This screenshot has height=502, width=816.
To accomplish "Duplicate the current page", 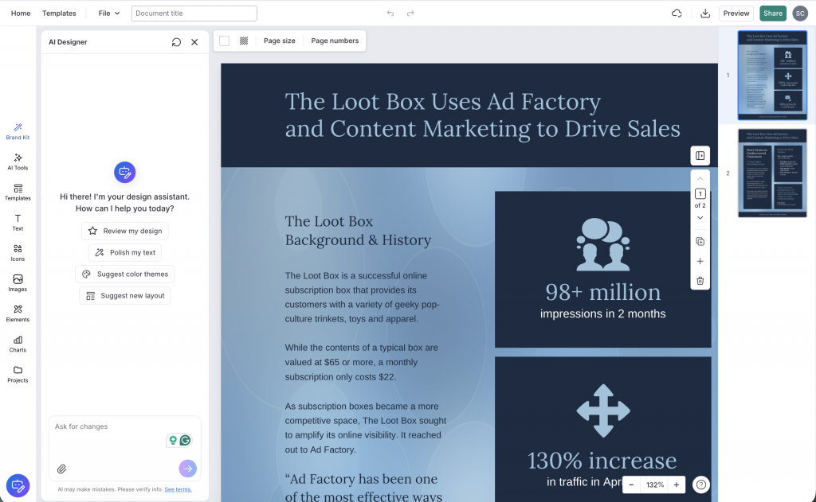I will click(700, 241).
